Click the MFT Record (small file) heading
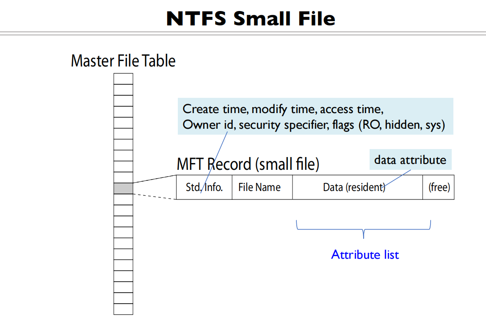Screen dimensions: 486x321 click(x=248, y=164)
